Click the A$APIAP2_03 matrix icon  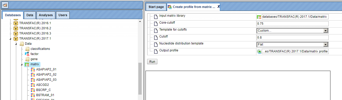pos(33,80)
